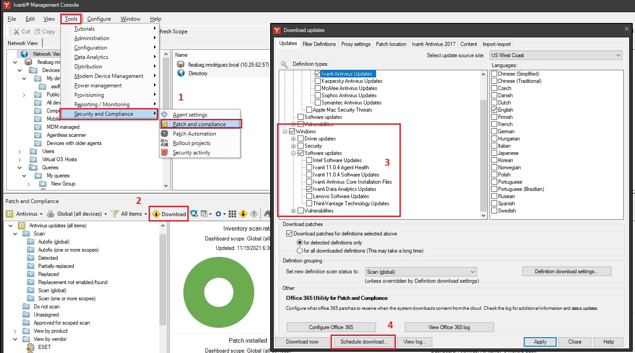
Task: Open the scheduled tasks calendar icon
Action: pos(204,213)
